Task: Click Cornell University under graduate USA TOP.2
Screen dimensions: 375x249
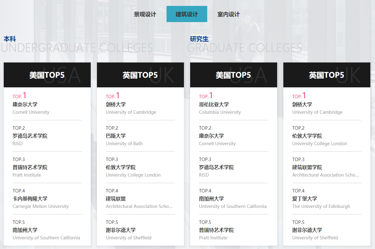Action: (x=217, y=144)
